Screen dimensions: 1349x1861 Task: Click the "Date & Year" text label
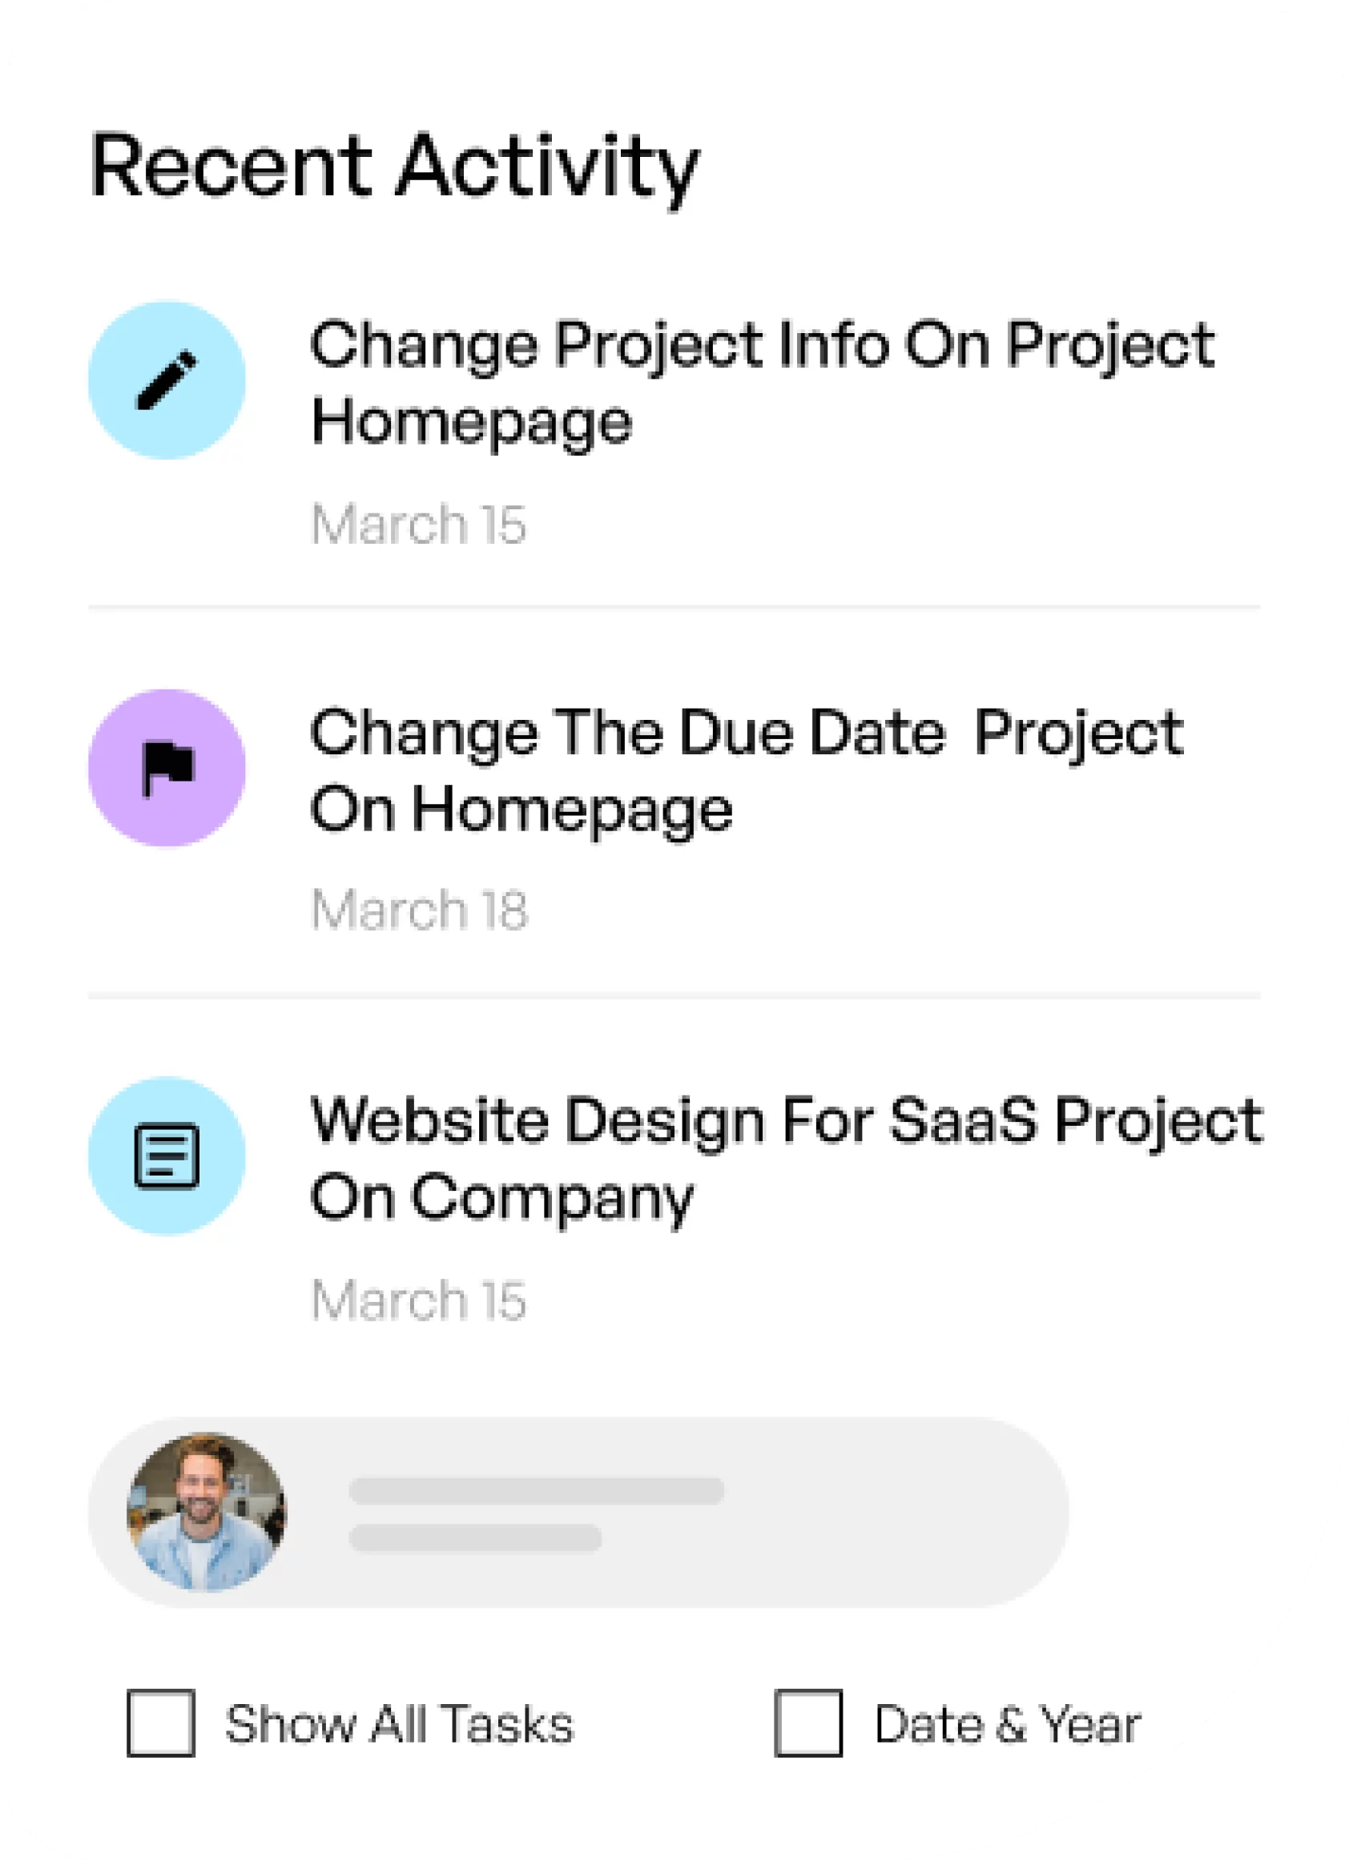(x=1008, y=1724)
